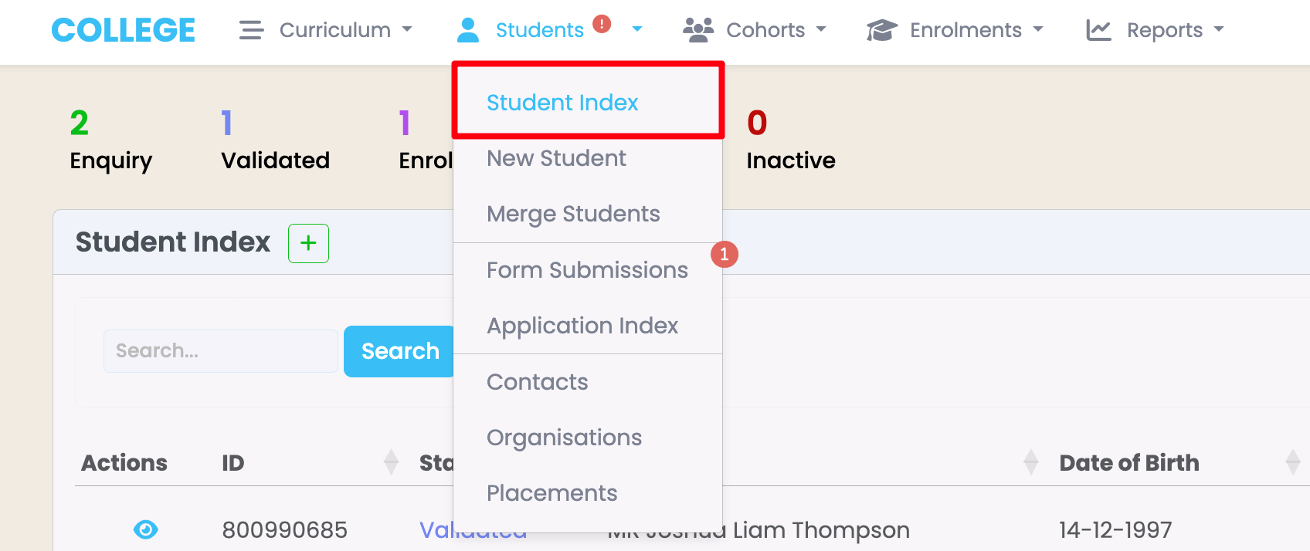
Task: Click the Reports chart line icon
Action: [x=1098, y=30]
